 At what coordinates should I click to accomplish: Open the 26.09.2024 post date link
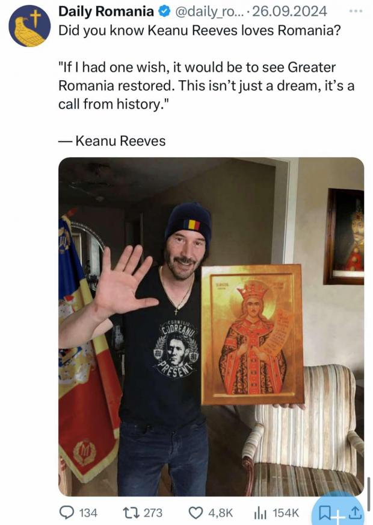click(x=289, y=11)
